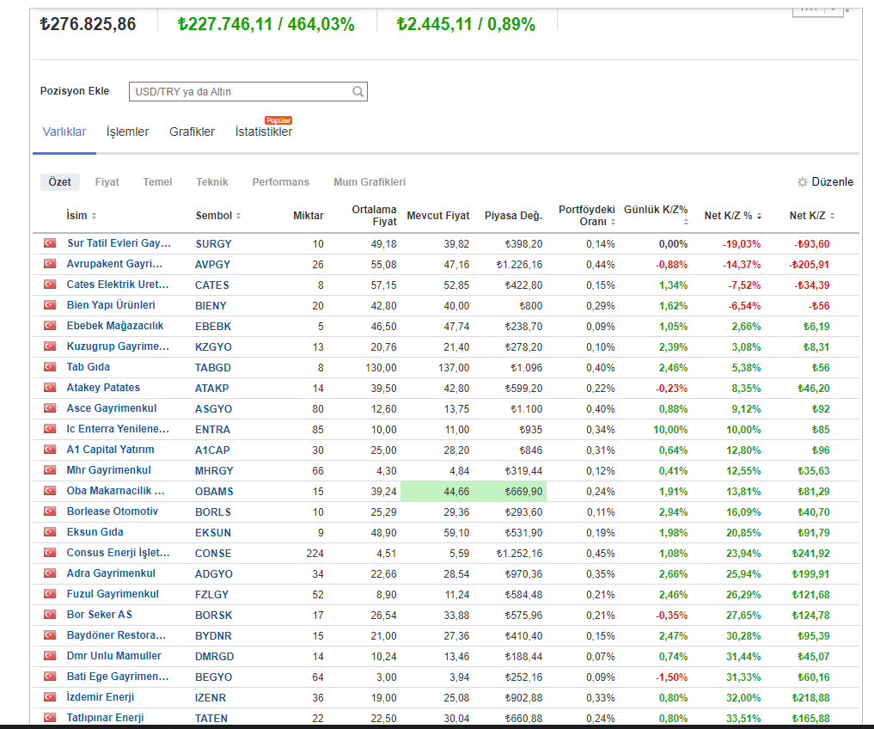
Task: Click the gear icon next to Düzenle
Action: 802,182
